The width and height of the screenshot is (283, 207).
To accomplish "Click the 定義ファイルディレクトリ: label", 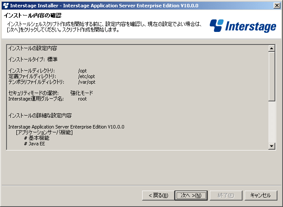I will (x=32, y=76).
